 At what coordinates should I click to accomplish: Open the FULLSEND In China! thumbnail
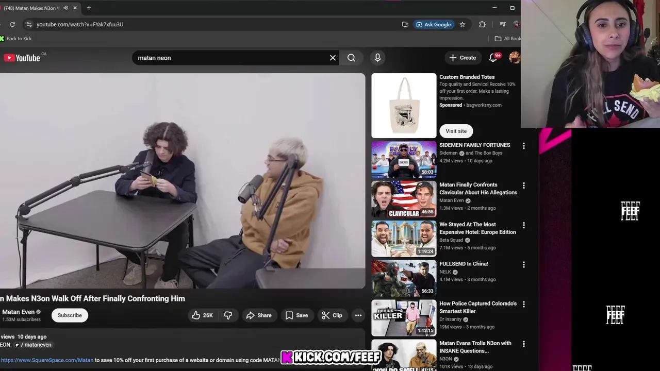click(x=404, y=278)
